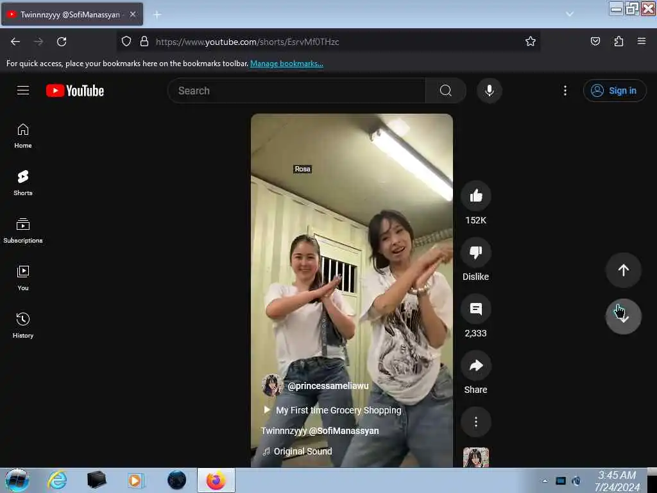Open the YouTube guide hamburger menu

(x=23, y=91)
